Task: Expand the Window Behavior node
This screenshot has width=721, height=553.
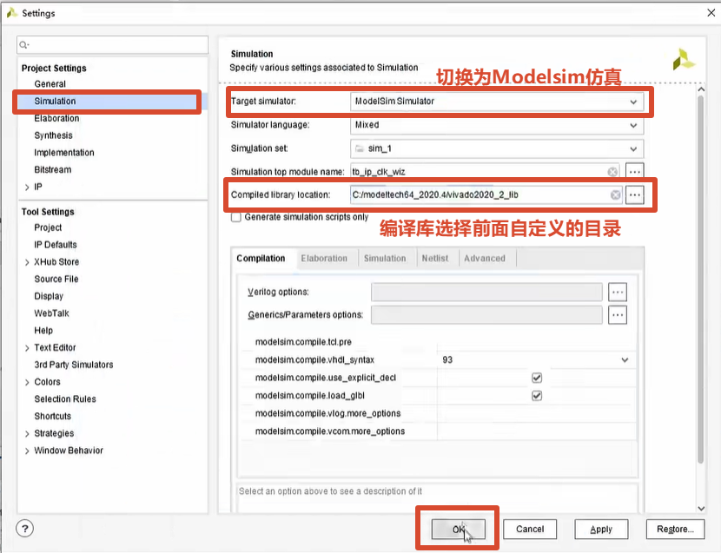Action: 27,451
